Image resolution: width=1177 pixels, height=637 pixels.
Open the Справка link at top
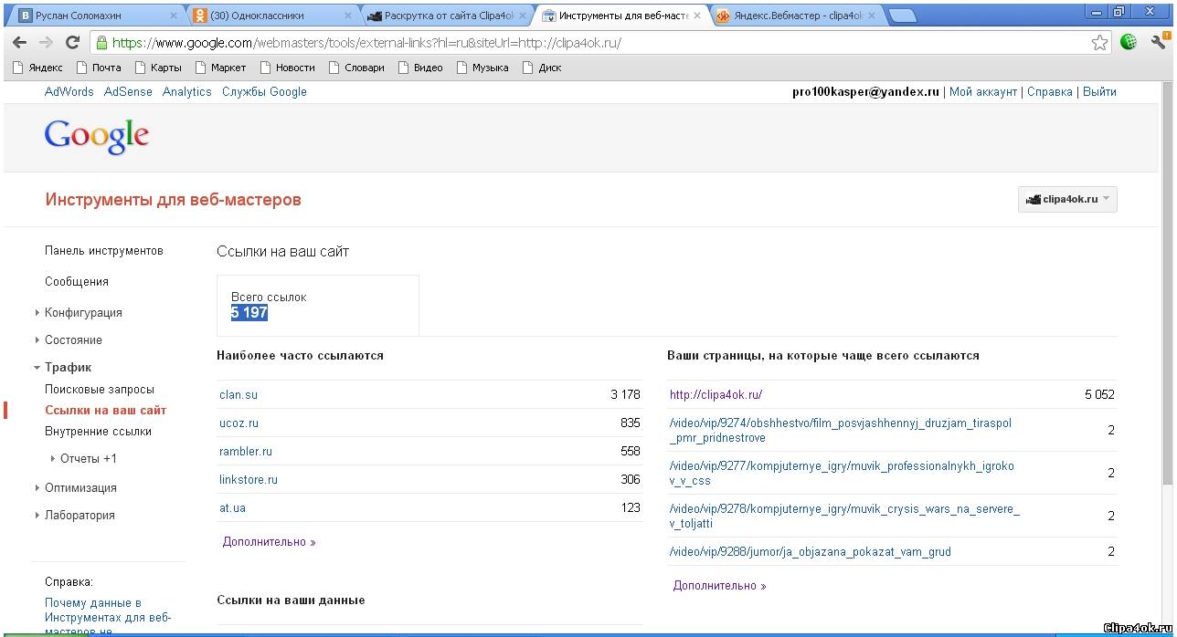tap(1050, 91)
